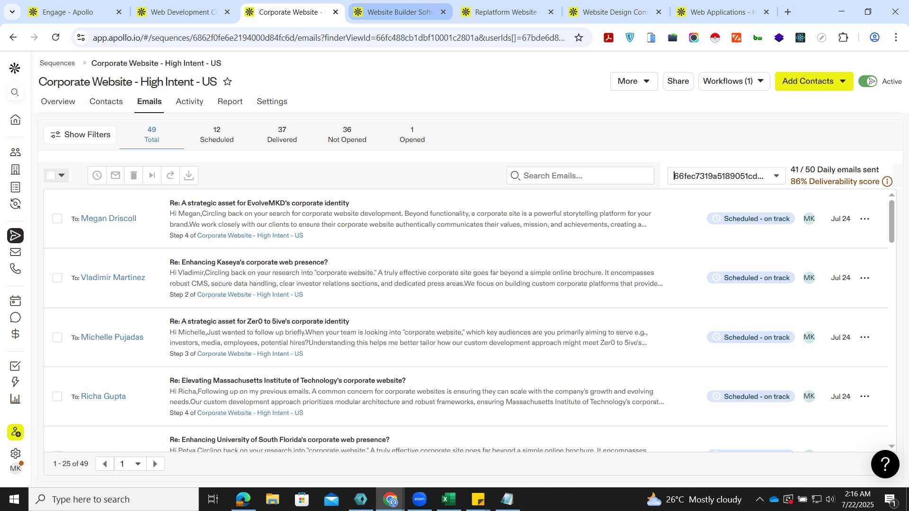This screenshot has width=909, height=511.
Task: Open the Sequences breadcrumb link
Action: tap(57, 63)
